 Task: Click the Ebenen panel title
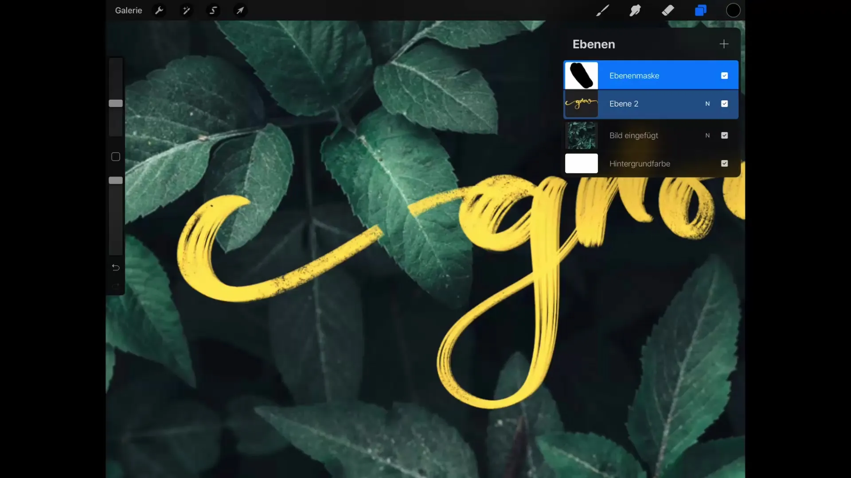click(x=593, y=44)
